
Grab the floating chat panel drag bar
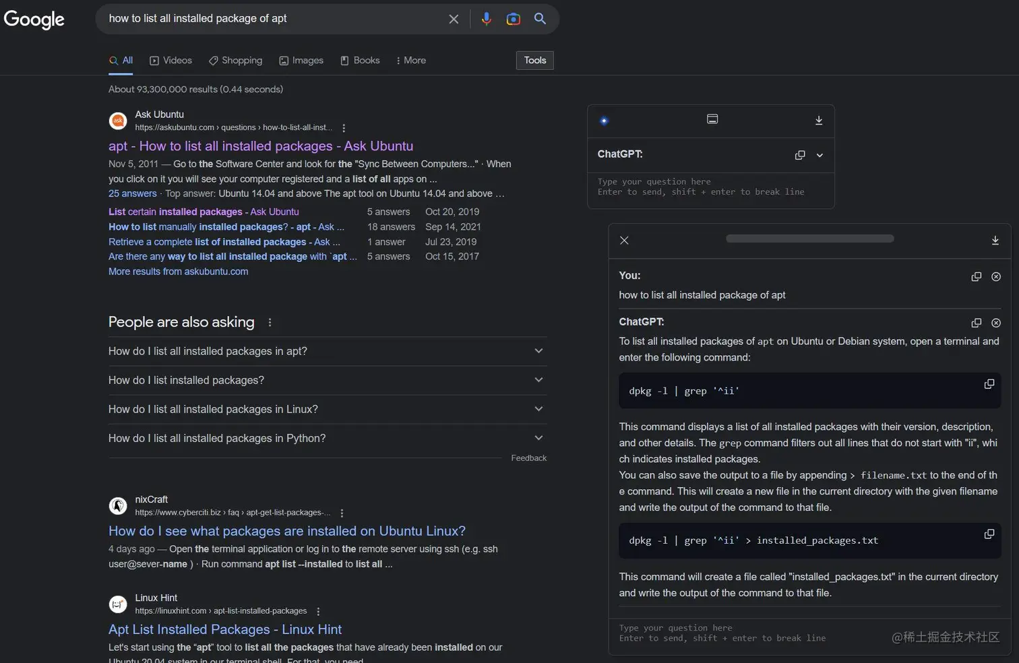[x=810, y=239]
